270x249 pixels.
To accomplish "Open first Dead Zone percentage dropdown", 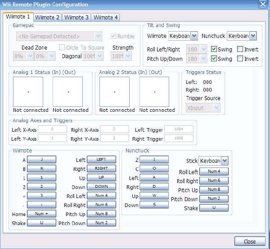I will [23, 56].
